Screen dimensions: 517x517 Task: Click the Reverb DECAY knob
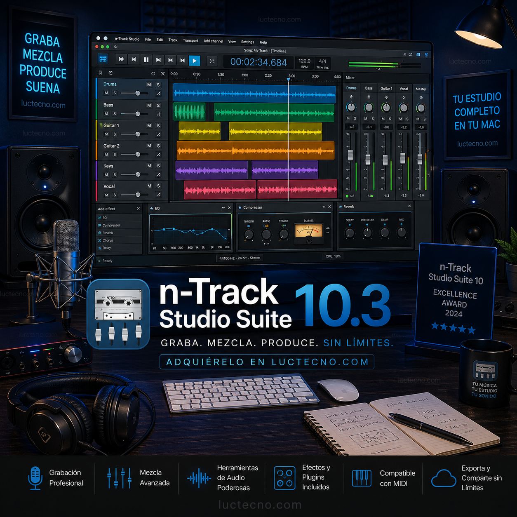click(x=350, y=233)
